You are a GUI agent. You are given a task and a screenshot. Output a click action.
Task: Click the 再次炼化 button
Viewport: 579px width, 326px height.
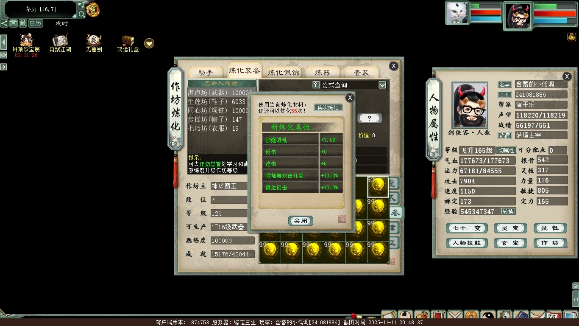[x=328, y=107]
